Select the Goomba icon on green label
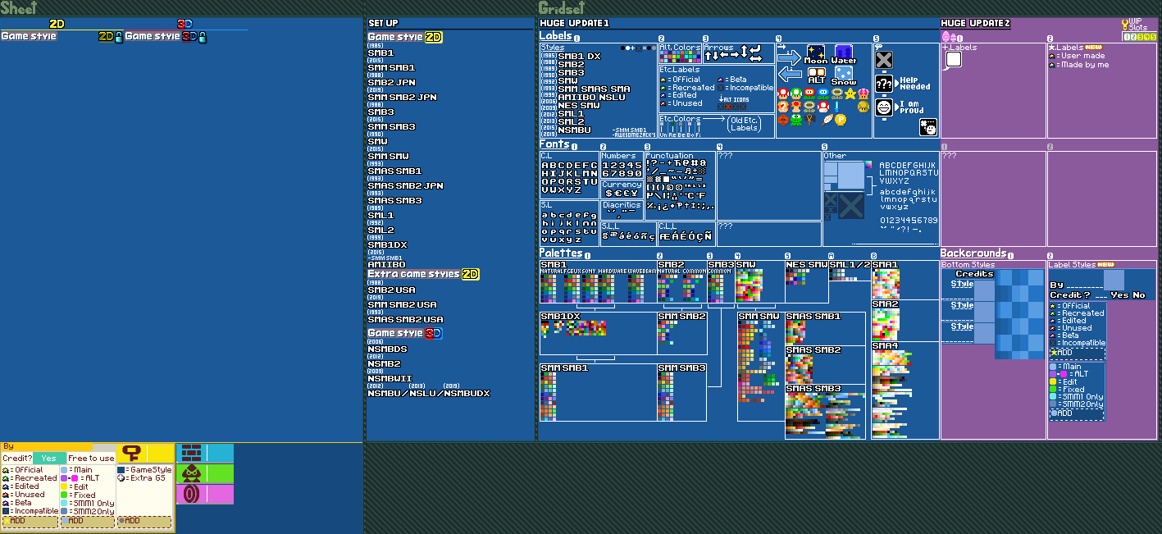The image size is (1162, 534). 190,473
